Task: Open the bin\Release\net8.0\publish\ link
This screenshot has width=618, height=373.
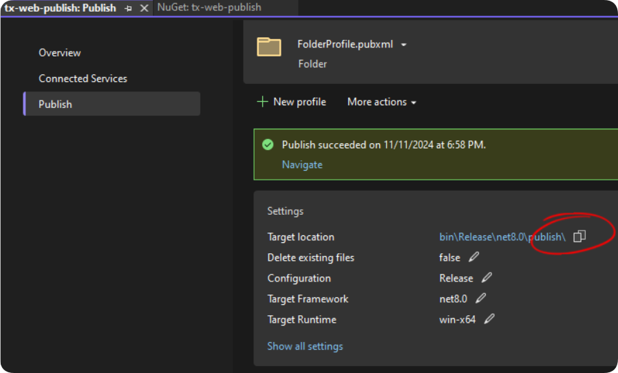Action: (x=502, y=237)
